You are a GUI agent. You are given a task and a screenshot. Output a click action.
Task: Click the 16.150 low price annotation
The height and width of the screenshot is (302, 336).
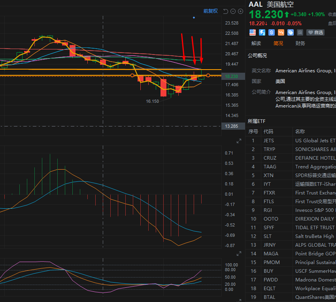152,101
